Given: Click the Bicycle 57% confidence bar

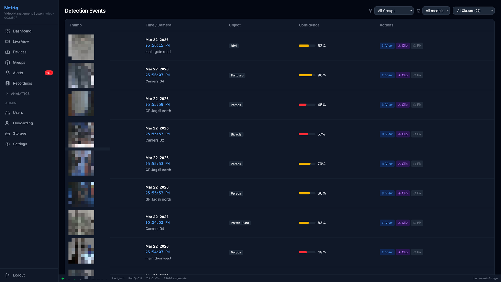Looking at the screenshot, I should [307, 134].
